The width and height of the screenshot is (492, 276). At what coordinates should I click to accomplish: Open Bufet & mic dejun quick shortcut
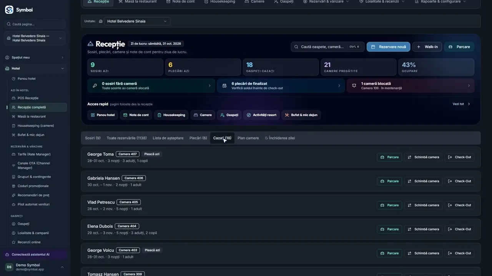[x=301, y=115]
